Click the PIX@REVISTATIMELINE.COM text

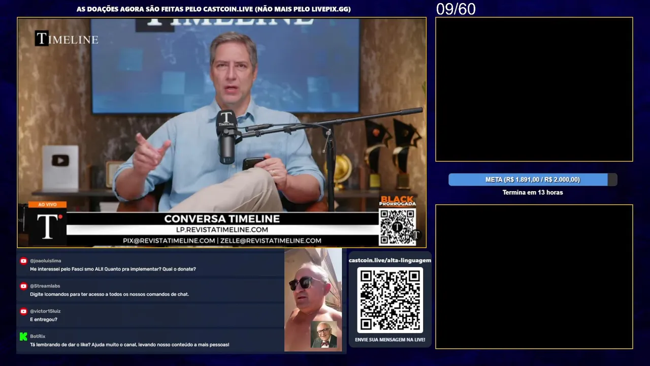169,240
